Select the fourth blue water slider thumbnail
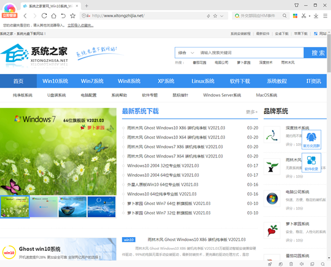Image resolution: width=331 pixels, height=267 pixels. tap(102, 207)
